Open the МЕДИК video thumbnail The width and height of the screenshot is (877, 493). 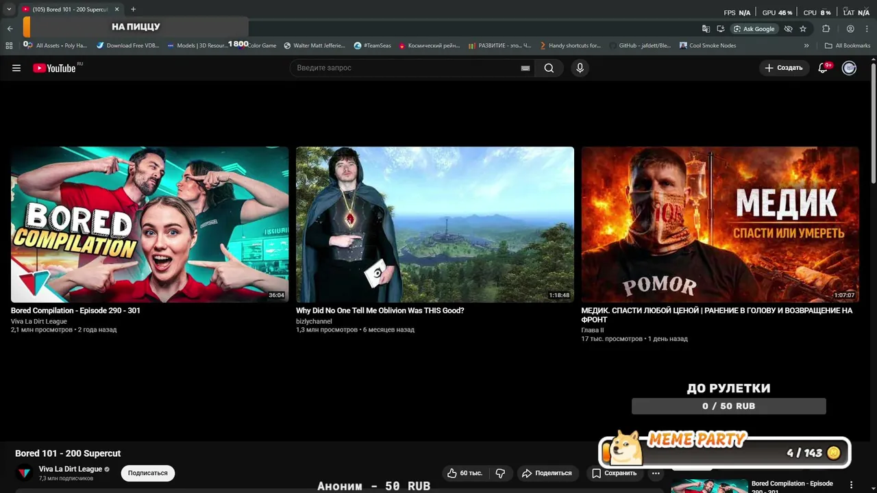click(719, 225)
